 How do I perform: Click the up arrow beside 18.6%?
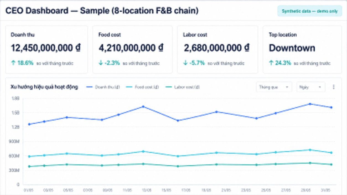13,63
